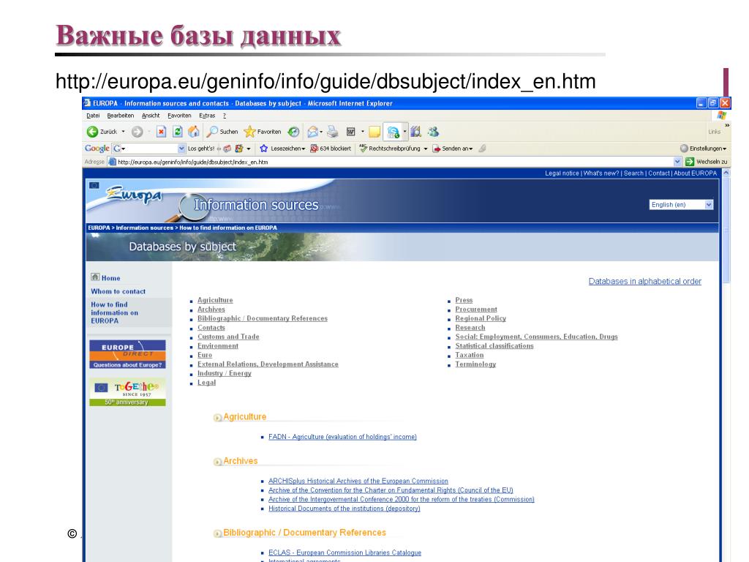Click the Whom to contact sidebar link
Viewport: 749px width, 562px height.
(x=118, y=291)
